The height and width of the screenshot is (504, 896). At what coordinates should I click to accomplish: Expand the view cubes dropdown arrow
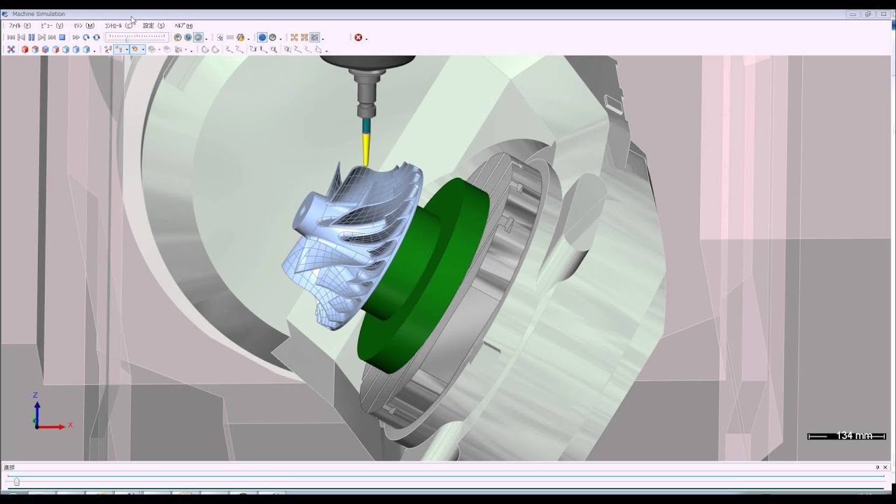[94, 50]
